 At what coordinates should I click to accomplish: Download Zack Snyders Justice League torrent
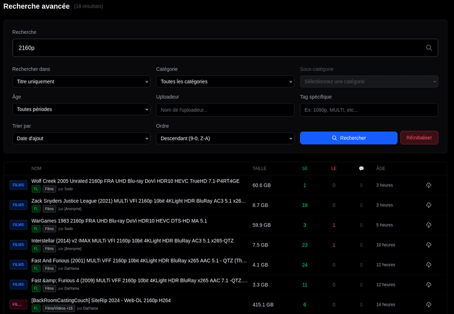(x=428, y=205)
